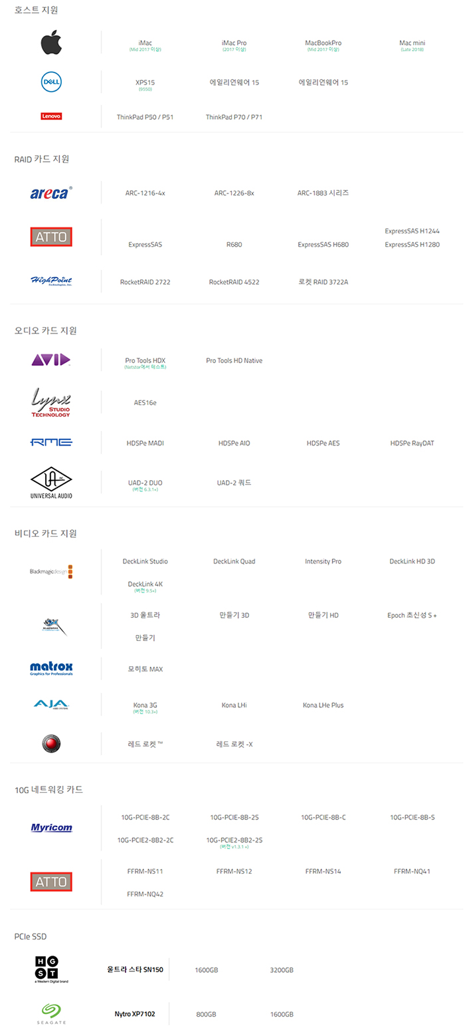
Task: Open the RocketRAID 4522 item
Action: click(234, 282)
